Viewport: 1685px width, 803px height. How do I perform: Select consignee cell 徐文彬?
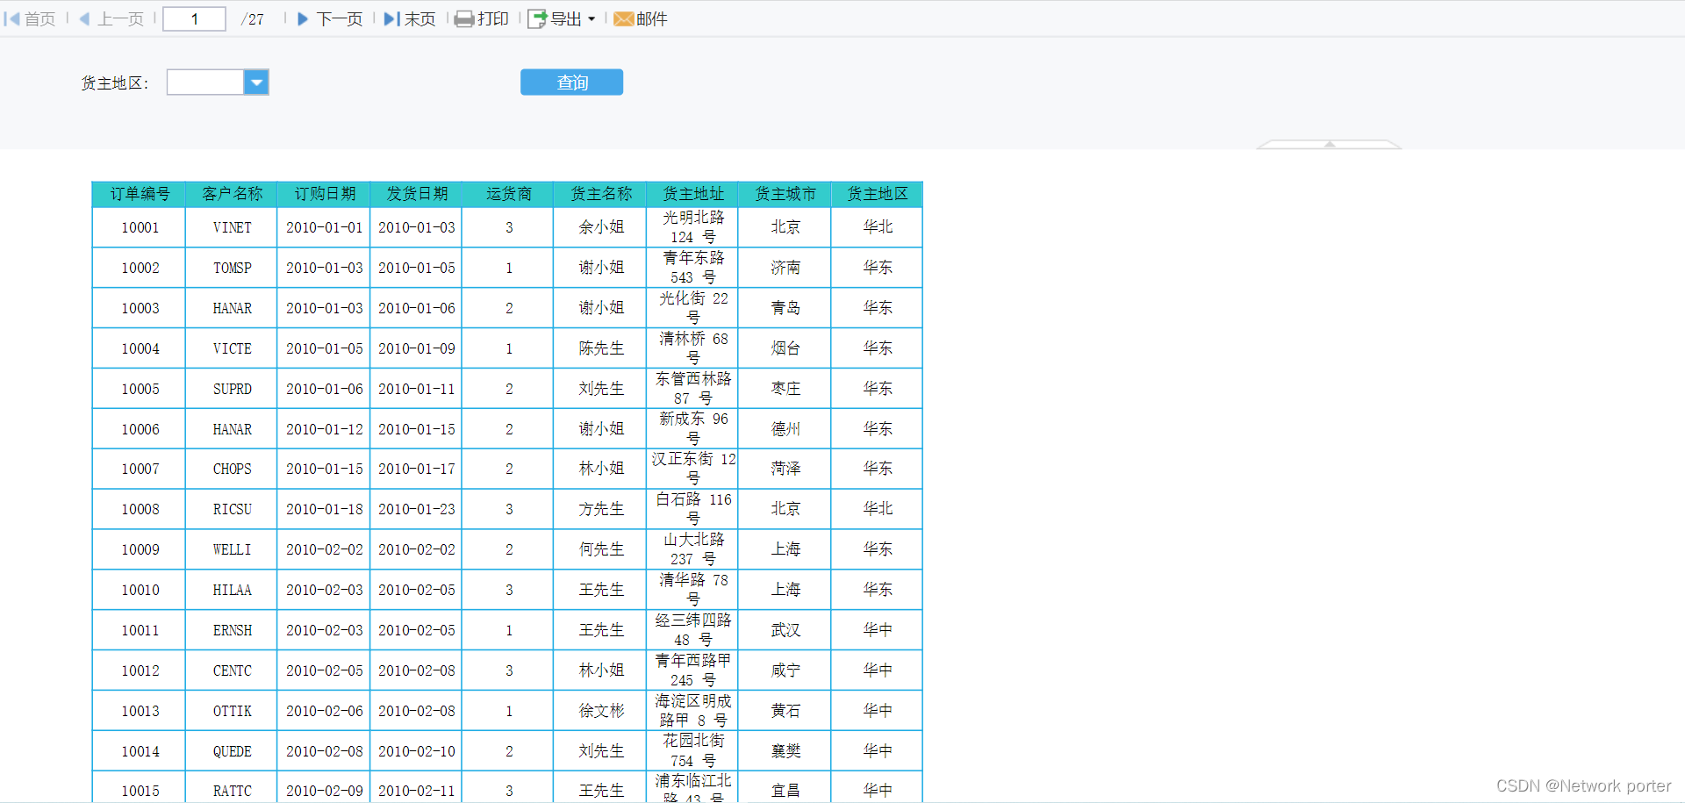point(601,711)
